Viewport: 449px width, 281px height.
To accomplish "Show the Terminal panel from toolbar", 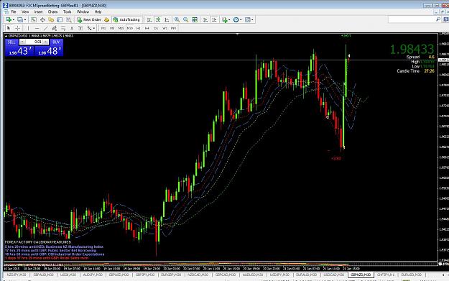I will click(60, 20).
